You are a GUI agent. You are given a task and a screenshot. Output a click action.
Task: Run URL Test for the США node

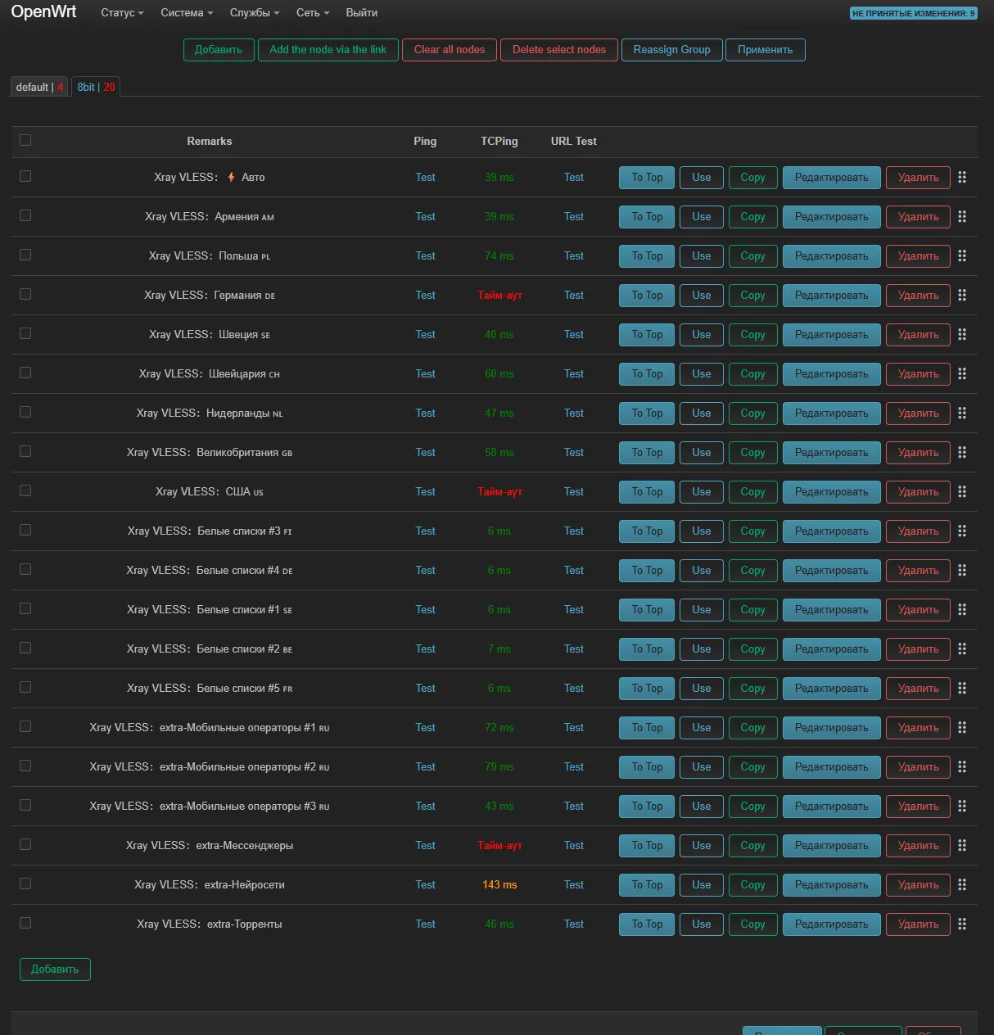coord(573,491)
